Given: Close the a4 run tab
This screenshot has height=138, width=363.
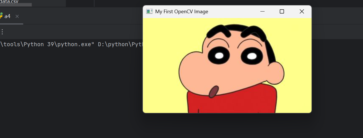Looking at the screenshot, I should (17, 16).
